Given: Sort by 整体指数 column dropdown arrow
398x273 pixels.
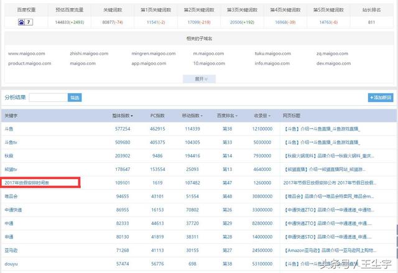Looking at the screenshot, I should (x=131, y=116).
